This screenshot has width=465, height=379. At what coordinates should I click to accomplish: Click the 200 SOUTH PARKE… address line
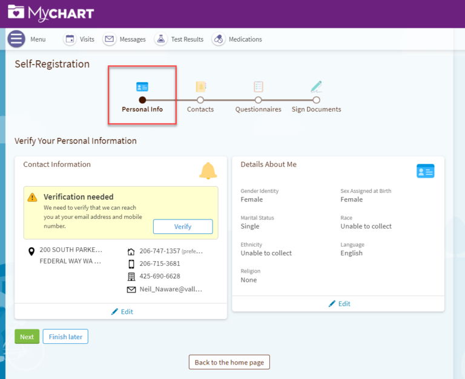point(71,250)
